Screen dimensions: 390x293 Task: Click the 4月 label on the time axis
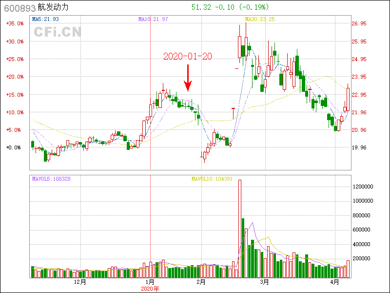(x=334, y=282)
